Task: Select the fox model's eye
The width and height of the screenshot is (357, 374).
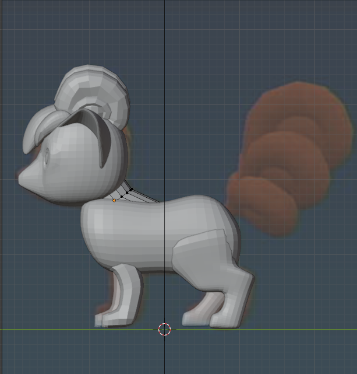Action: 47,156
